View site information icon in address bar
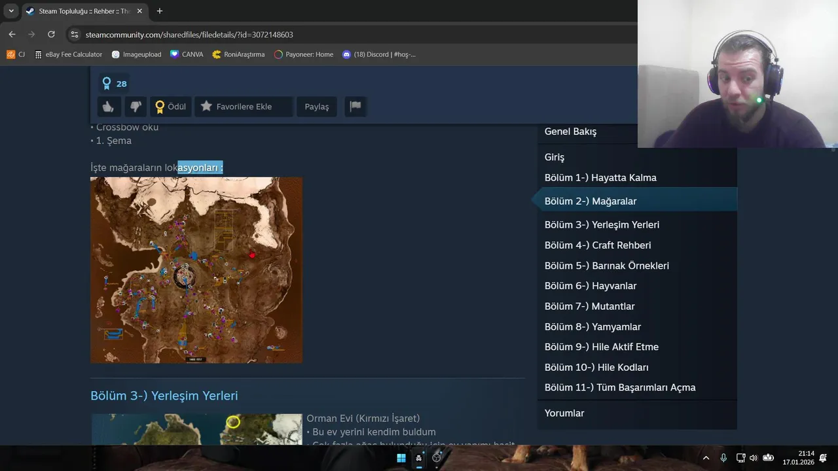The width and height of the screenshot is (838, 471). pyautogui.click(x=74, y=35)
